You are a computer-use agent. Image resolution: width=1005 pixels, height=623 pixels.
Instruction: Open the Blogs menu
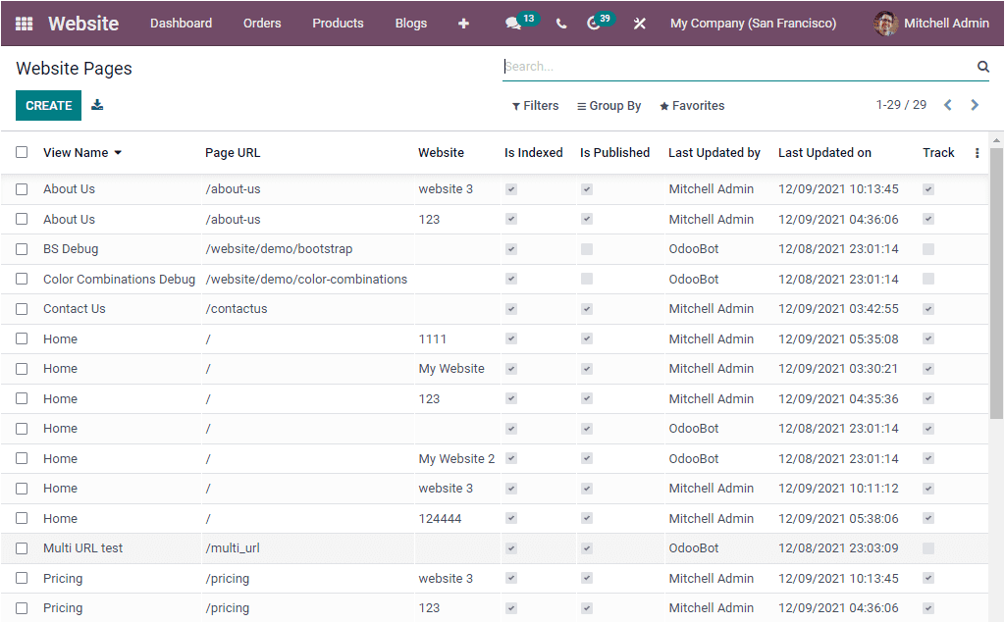tap(410, 23)
